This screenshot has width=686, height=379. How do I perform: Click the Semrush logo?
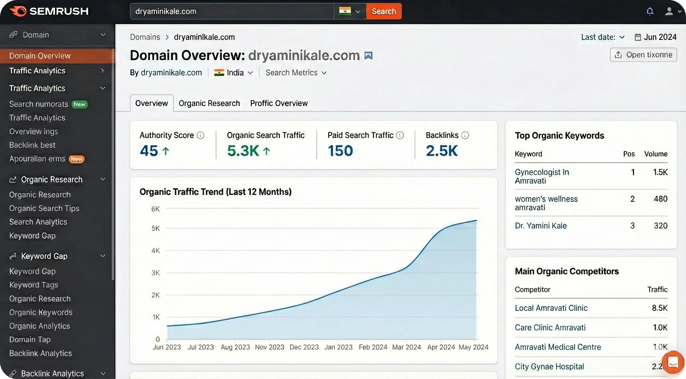click(x=49, y=11)
